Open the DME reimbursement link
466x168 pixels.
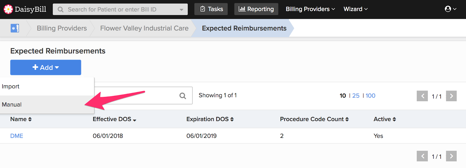coord(17,136)
